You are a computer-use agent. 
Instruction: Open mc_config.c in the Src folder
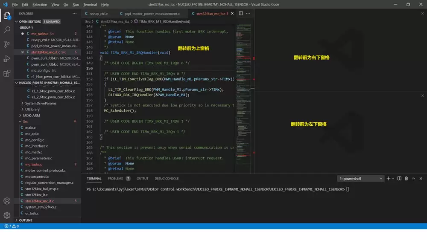(x=35, y=140)
